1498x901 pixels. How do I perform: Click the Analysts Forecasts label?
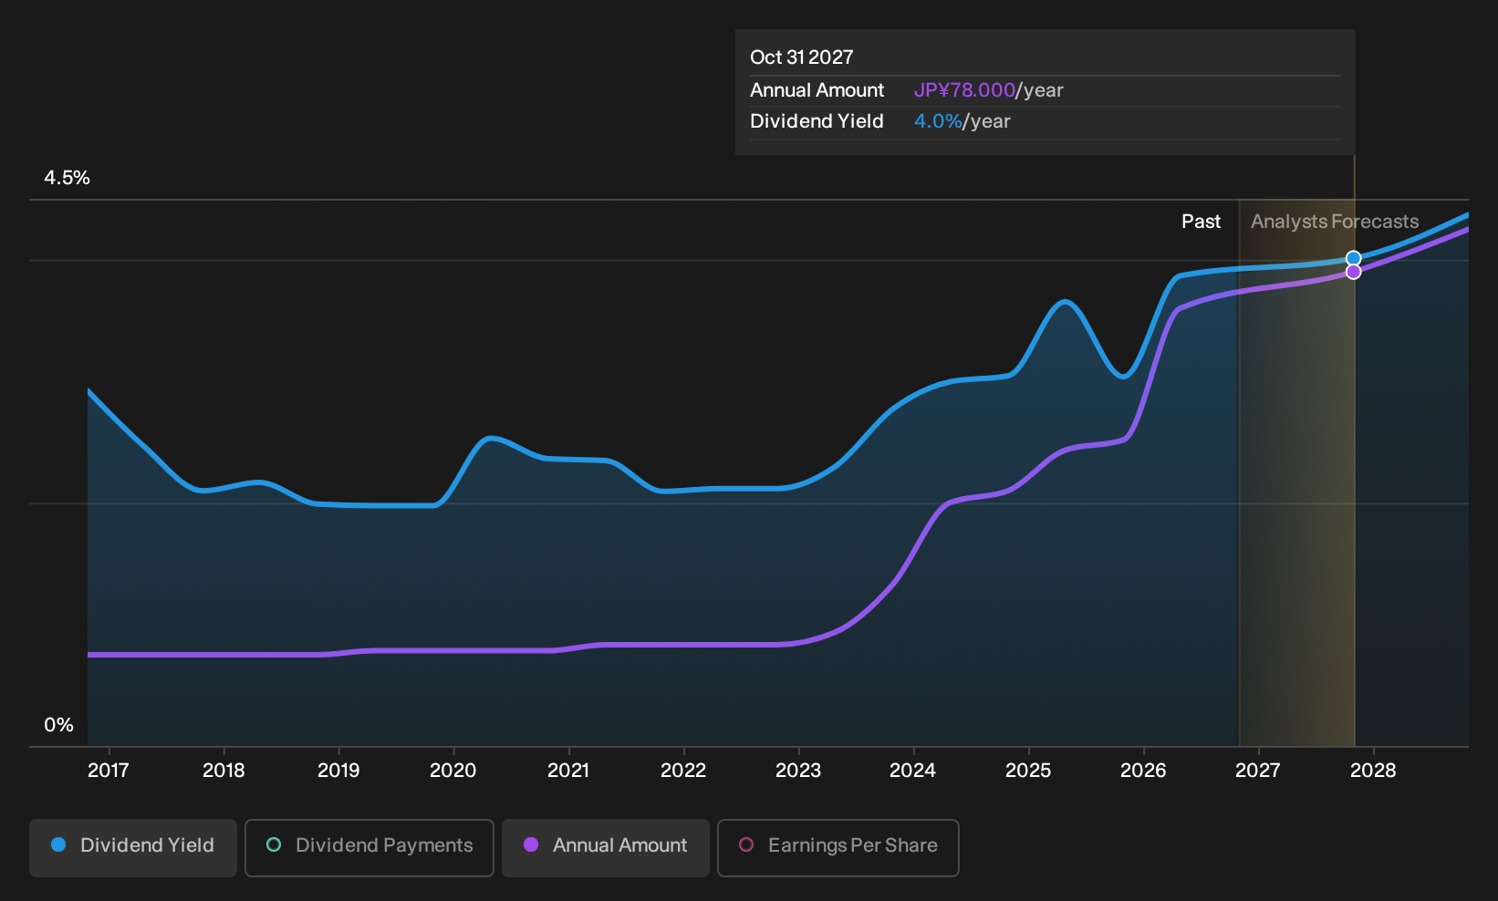pyautogui.click(x=1335, y=222)
